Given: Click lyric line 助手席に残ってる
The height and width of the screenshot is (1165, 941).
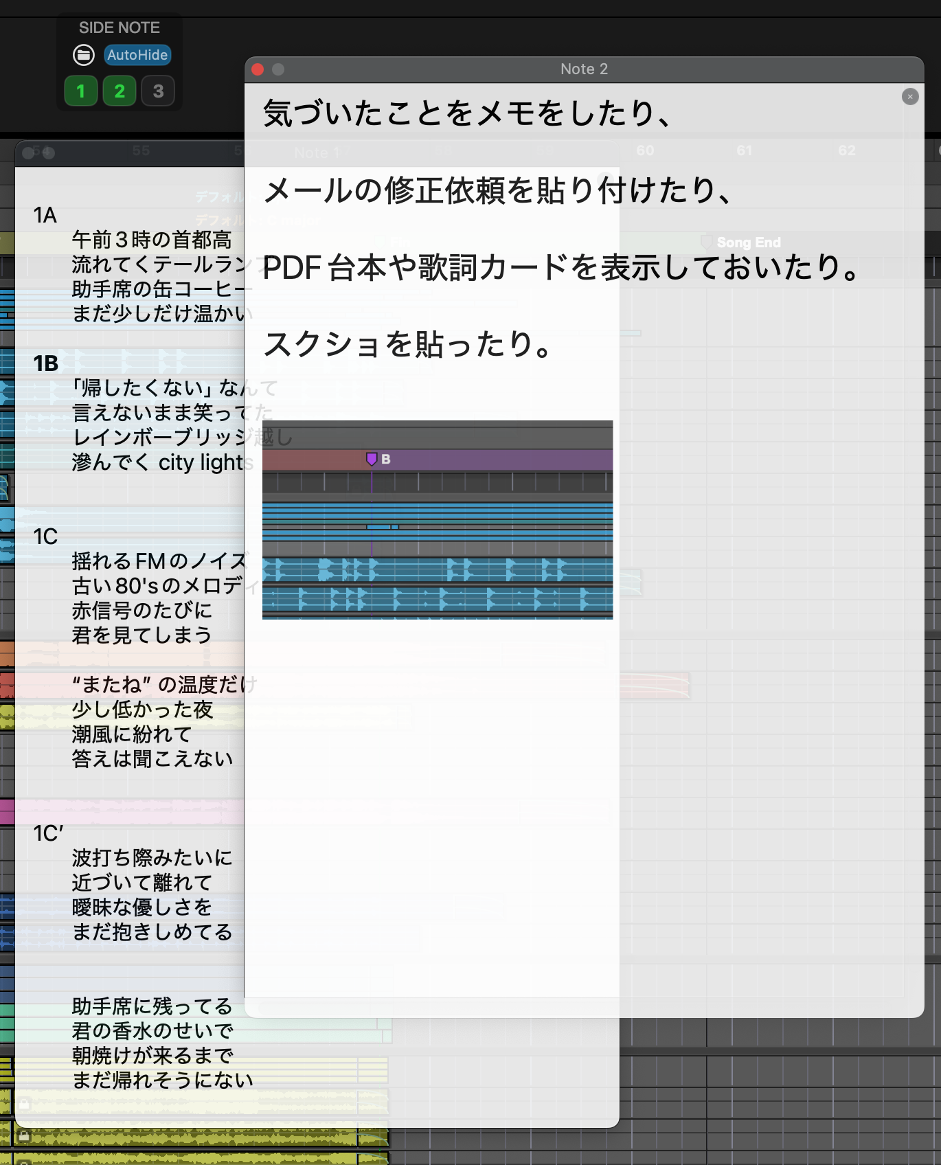Looking at the screenshot, I should pyautogui.click(x=152, y=1006).
